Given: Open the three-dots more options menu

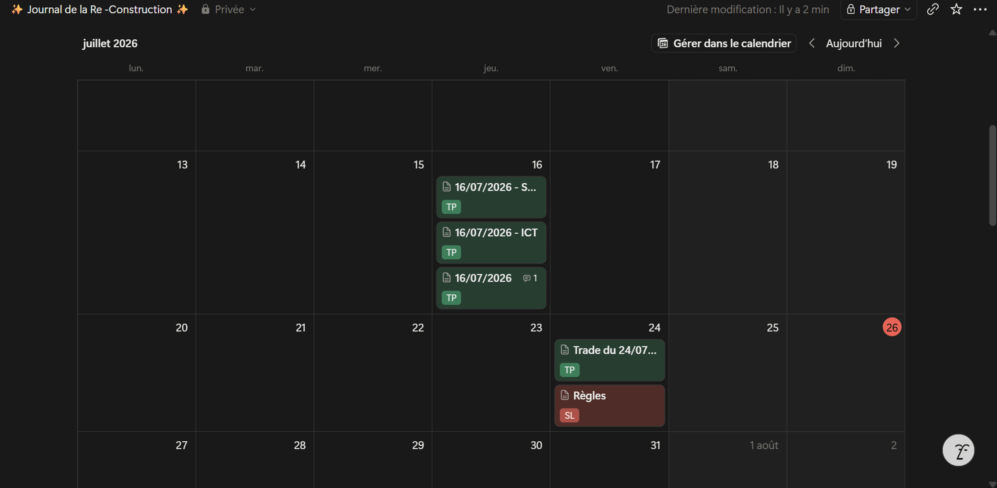Looking at the screenshot, I should click(x=980, y=9).
